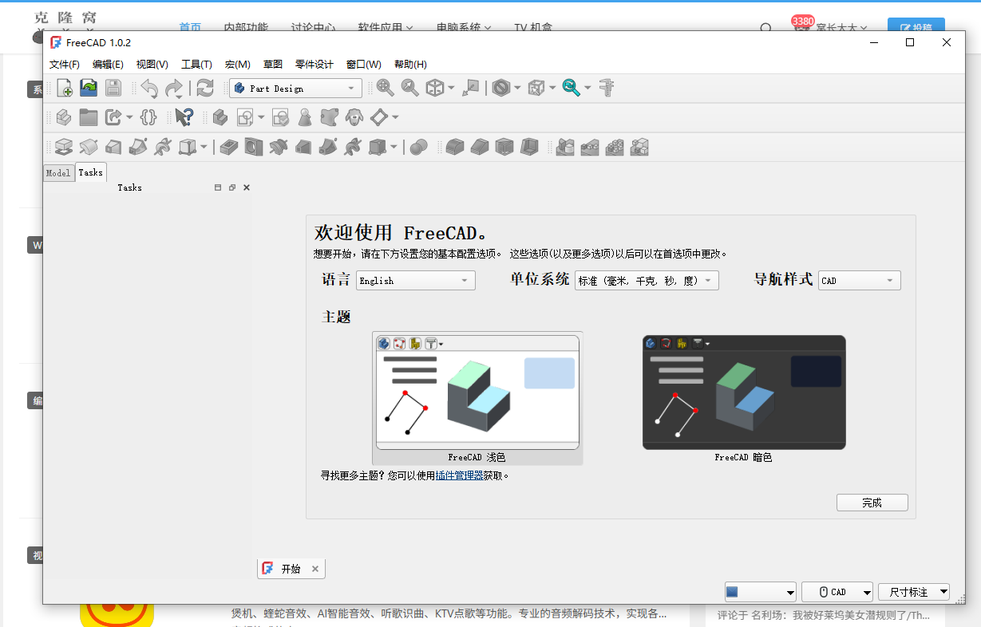Open the 插件管理器 link
Viewport: 981px width, 627px height.
(459, 475)
